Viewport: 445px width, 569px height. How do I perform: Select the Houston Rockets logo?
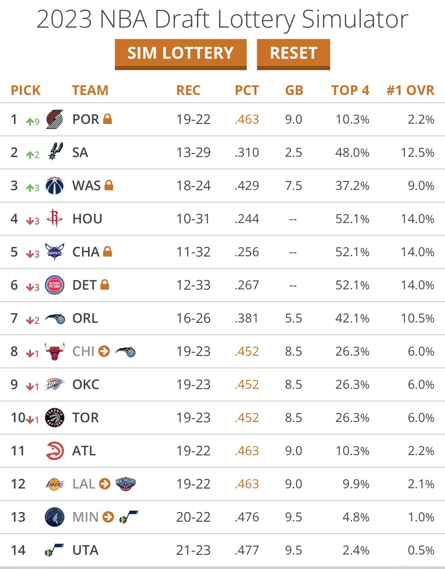(55, 218)
